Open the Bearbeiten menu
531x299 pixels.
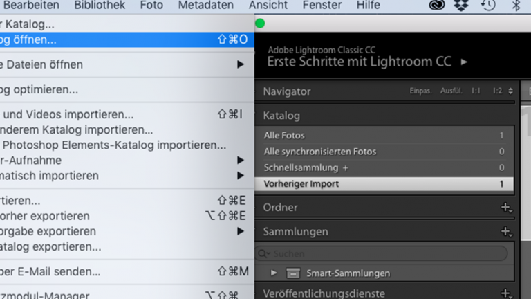[31, 5]
